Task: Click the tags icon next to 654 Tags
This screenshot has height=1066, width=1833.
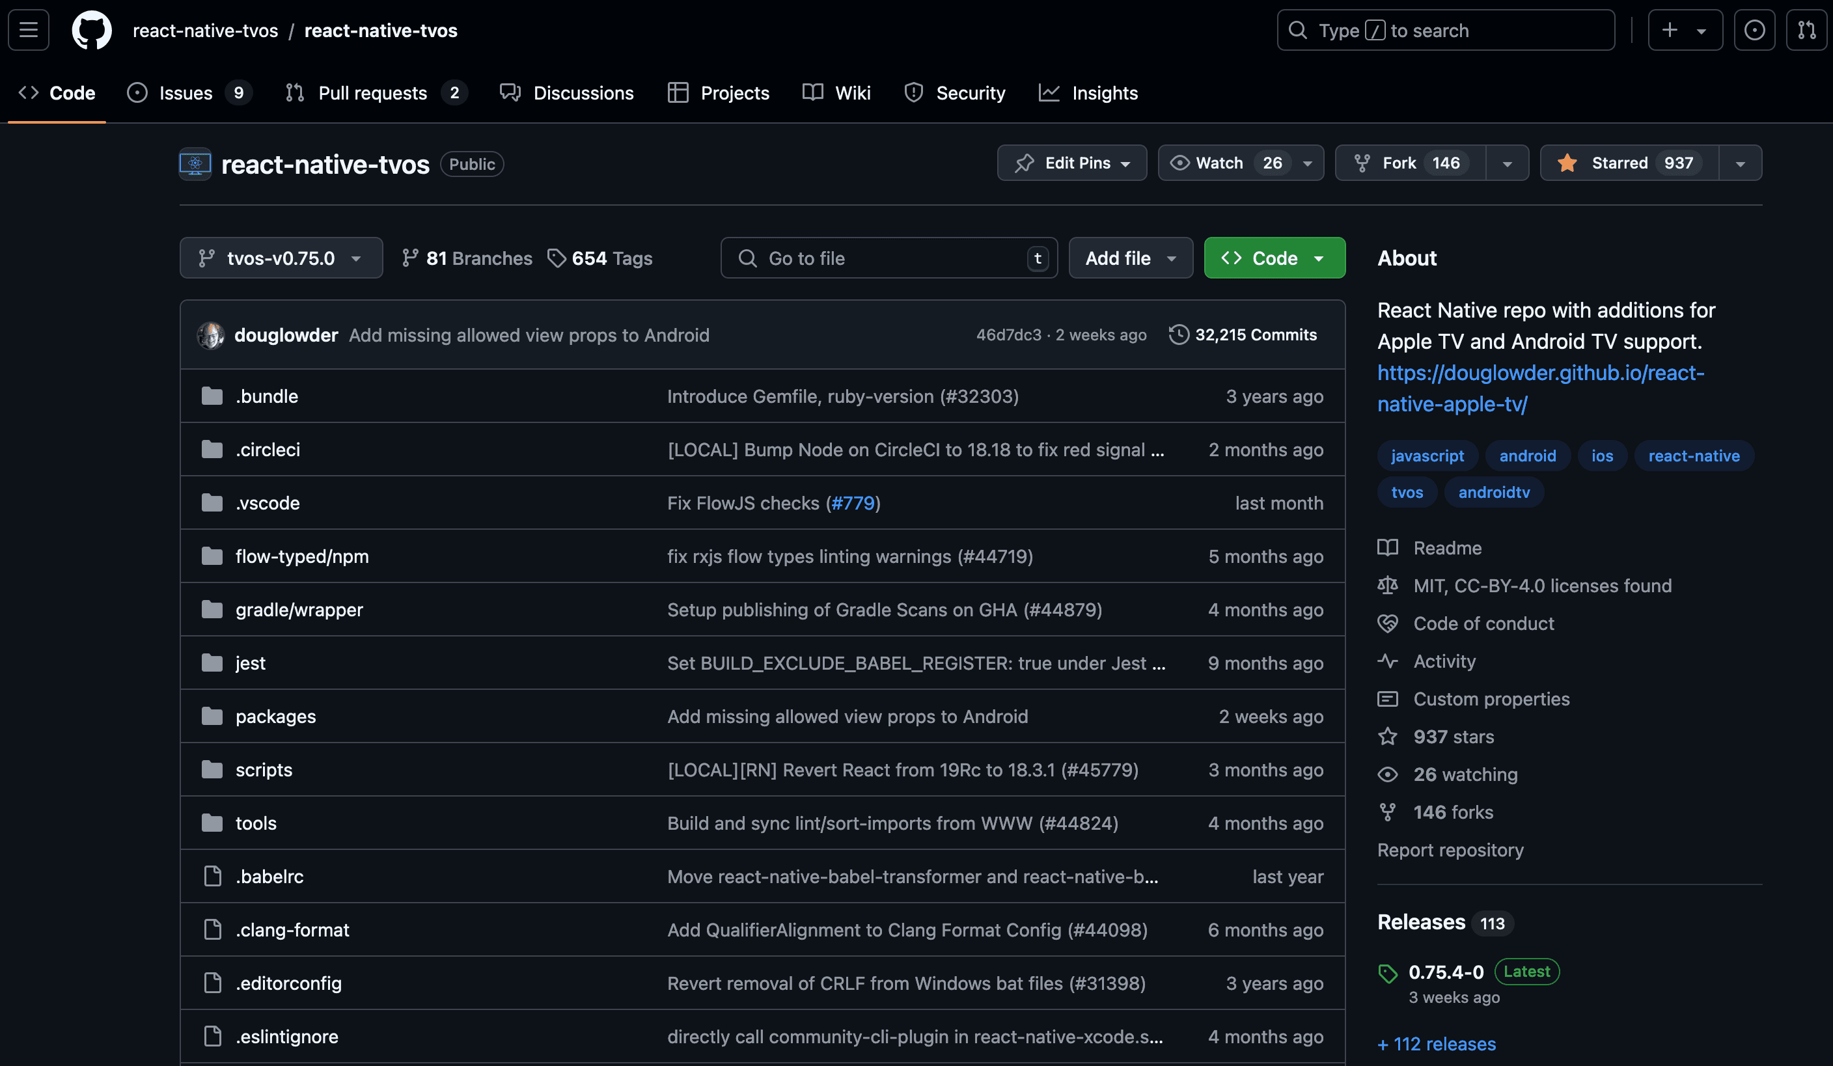Action: point(557,258)
